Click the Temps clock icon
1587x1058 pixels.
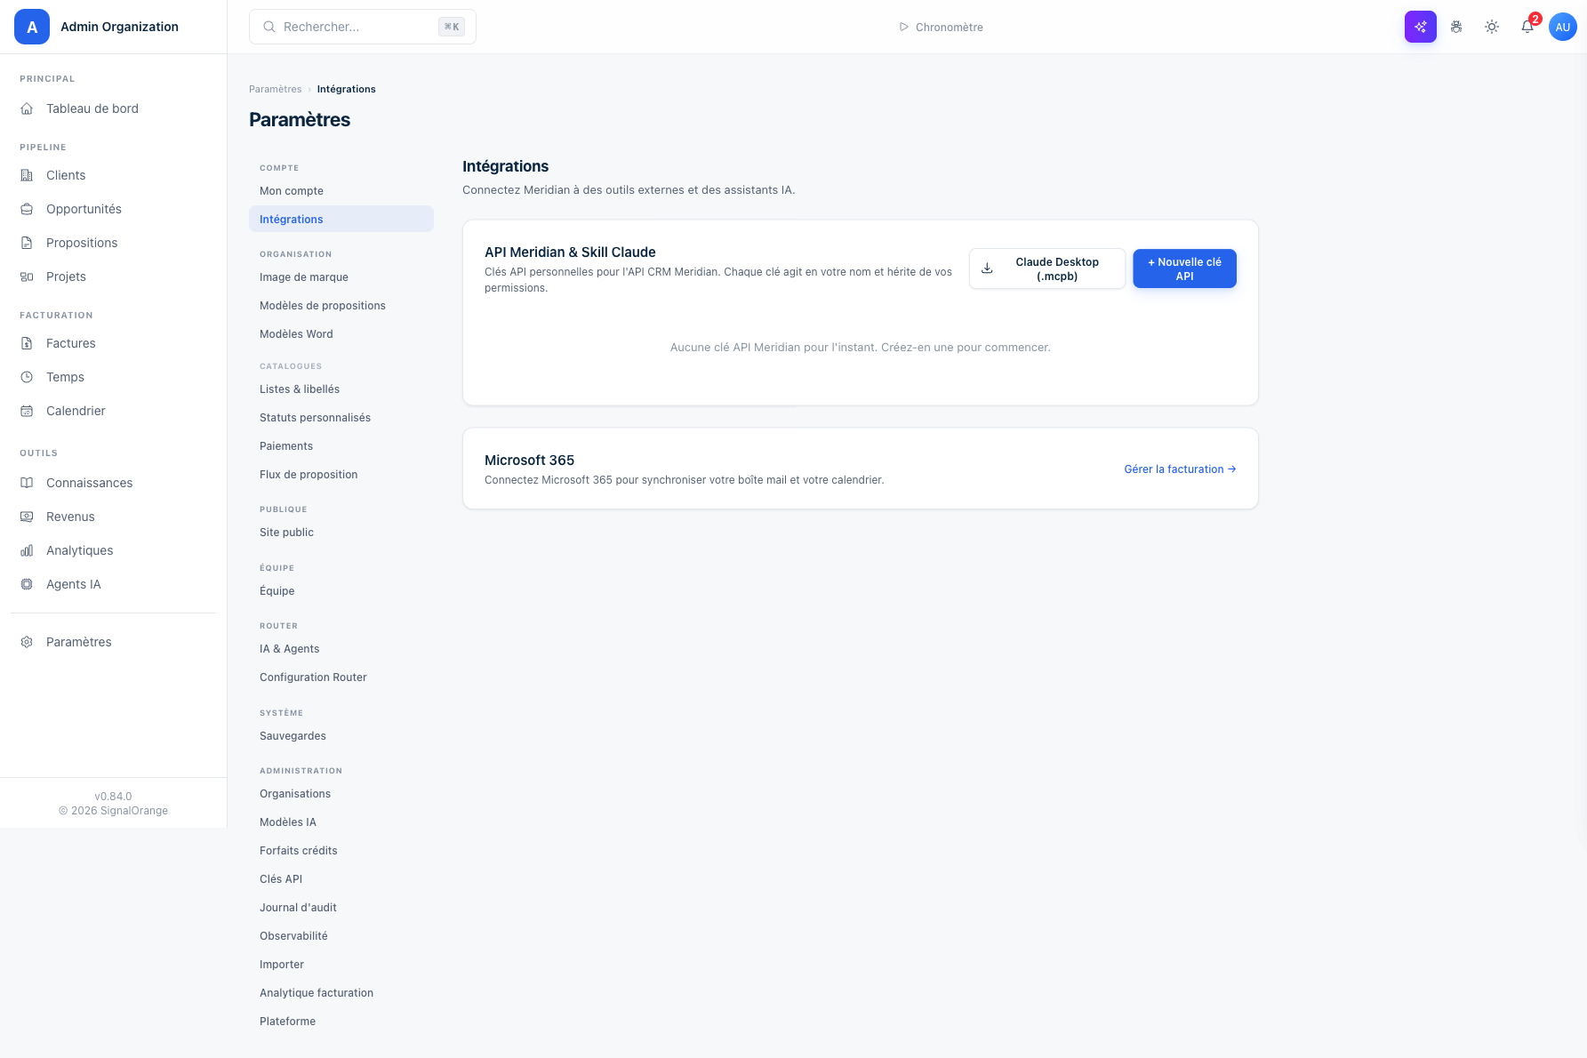coord(27,377)
